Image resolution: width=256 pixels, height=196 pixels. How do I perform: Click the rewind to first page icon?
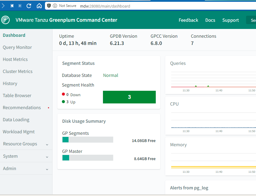point(12,6)
